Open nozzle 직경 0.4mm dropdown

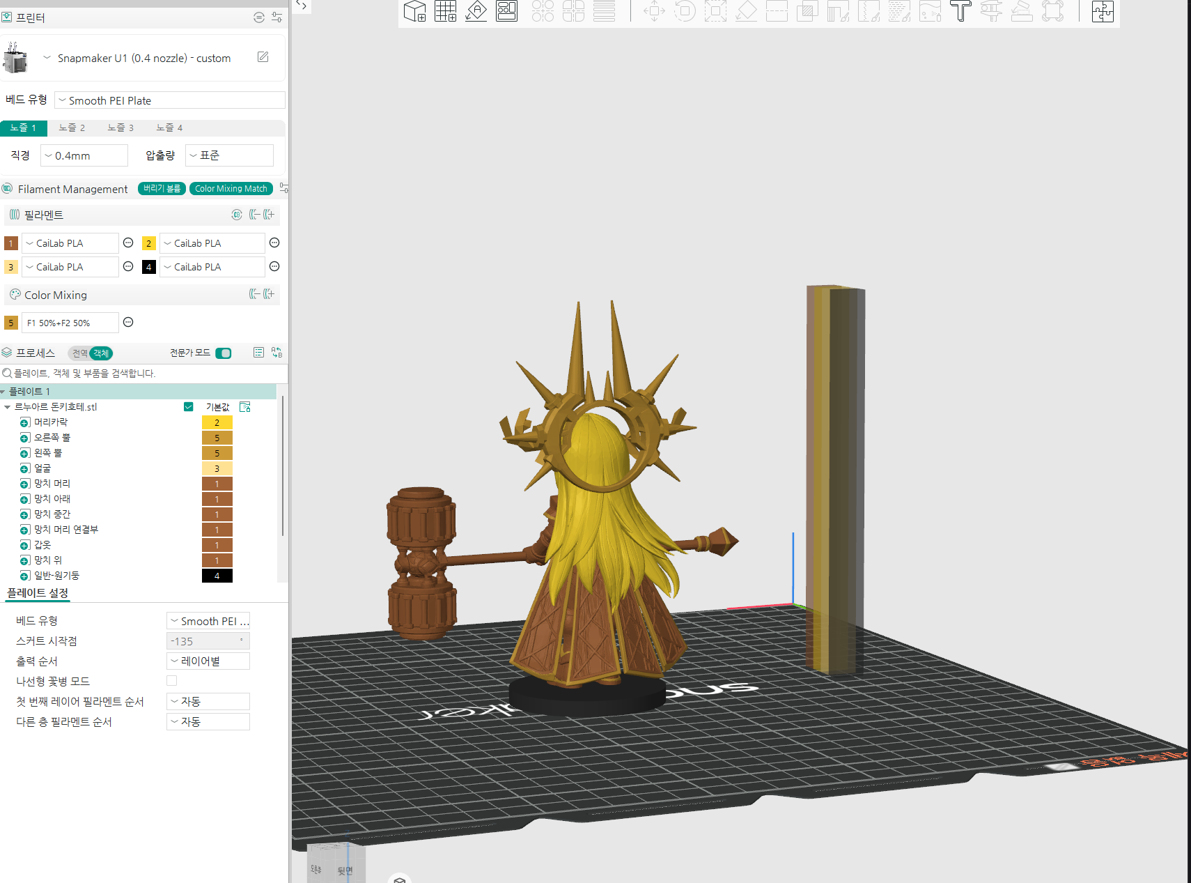pyautogui.click(x=84, y=155)
